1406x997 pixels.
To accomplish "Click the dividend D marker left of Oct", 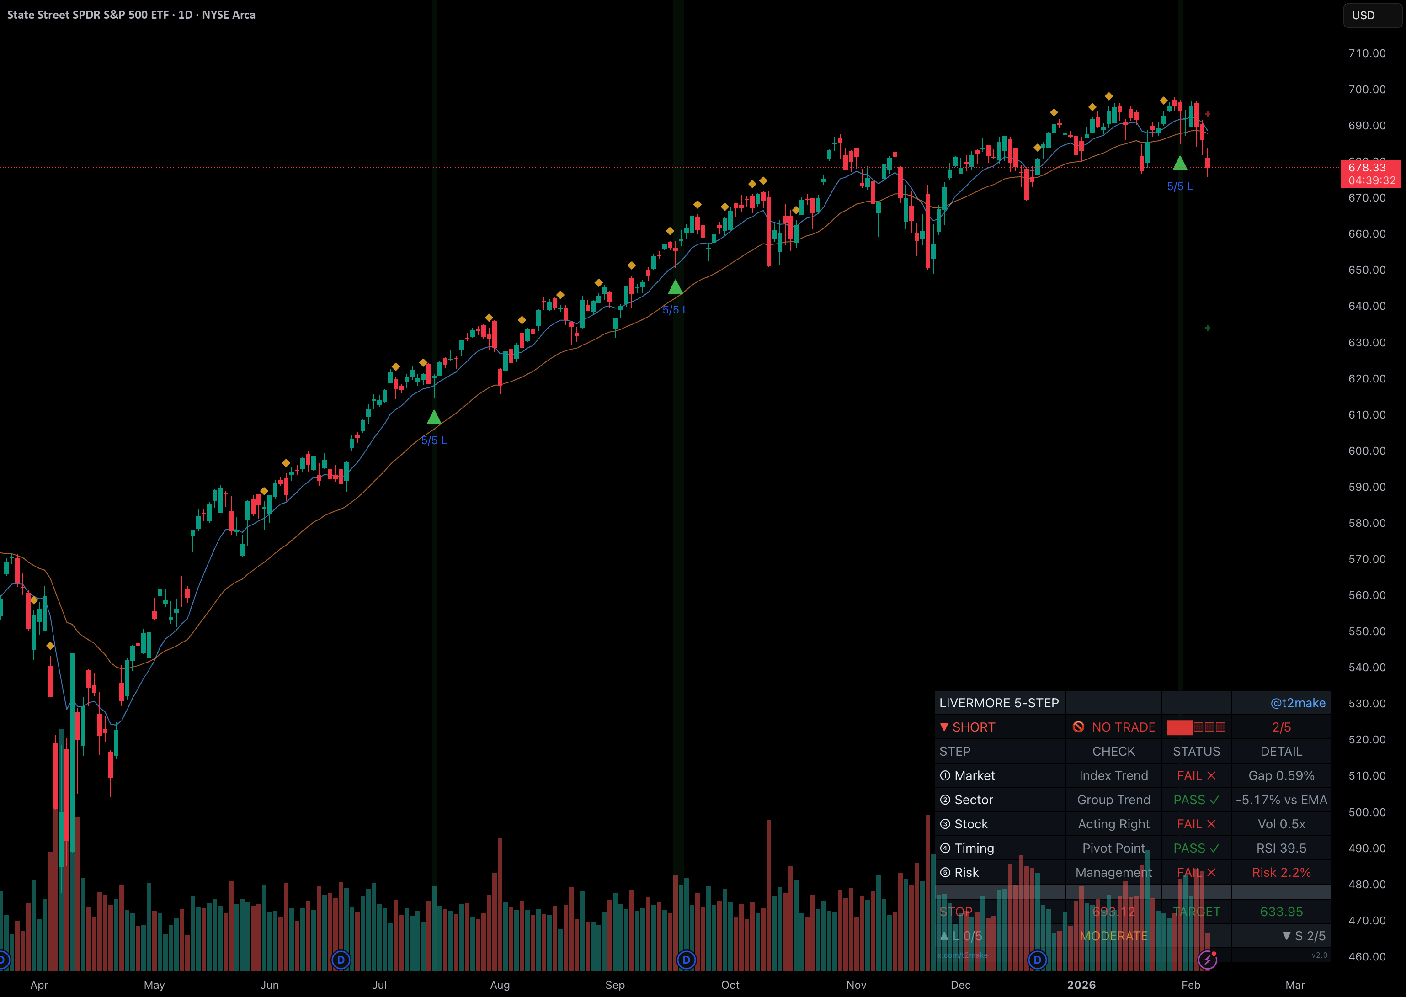I will [x=687, y=960].
